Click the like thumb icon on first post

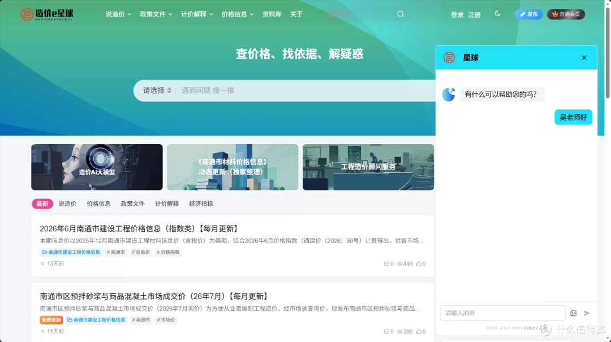coord(419,263)
